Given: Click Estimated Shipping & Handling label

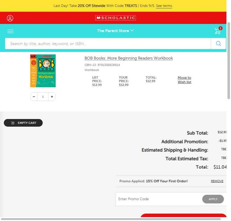Looking at the screenshot, I should 175,150.
